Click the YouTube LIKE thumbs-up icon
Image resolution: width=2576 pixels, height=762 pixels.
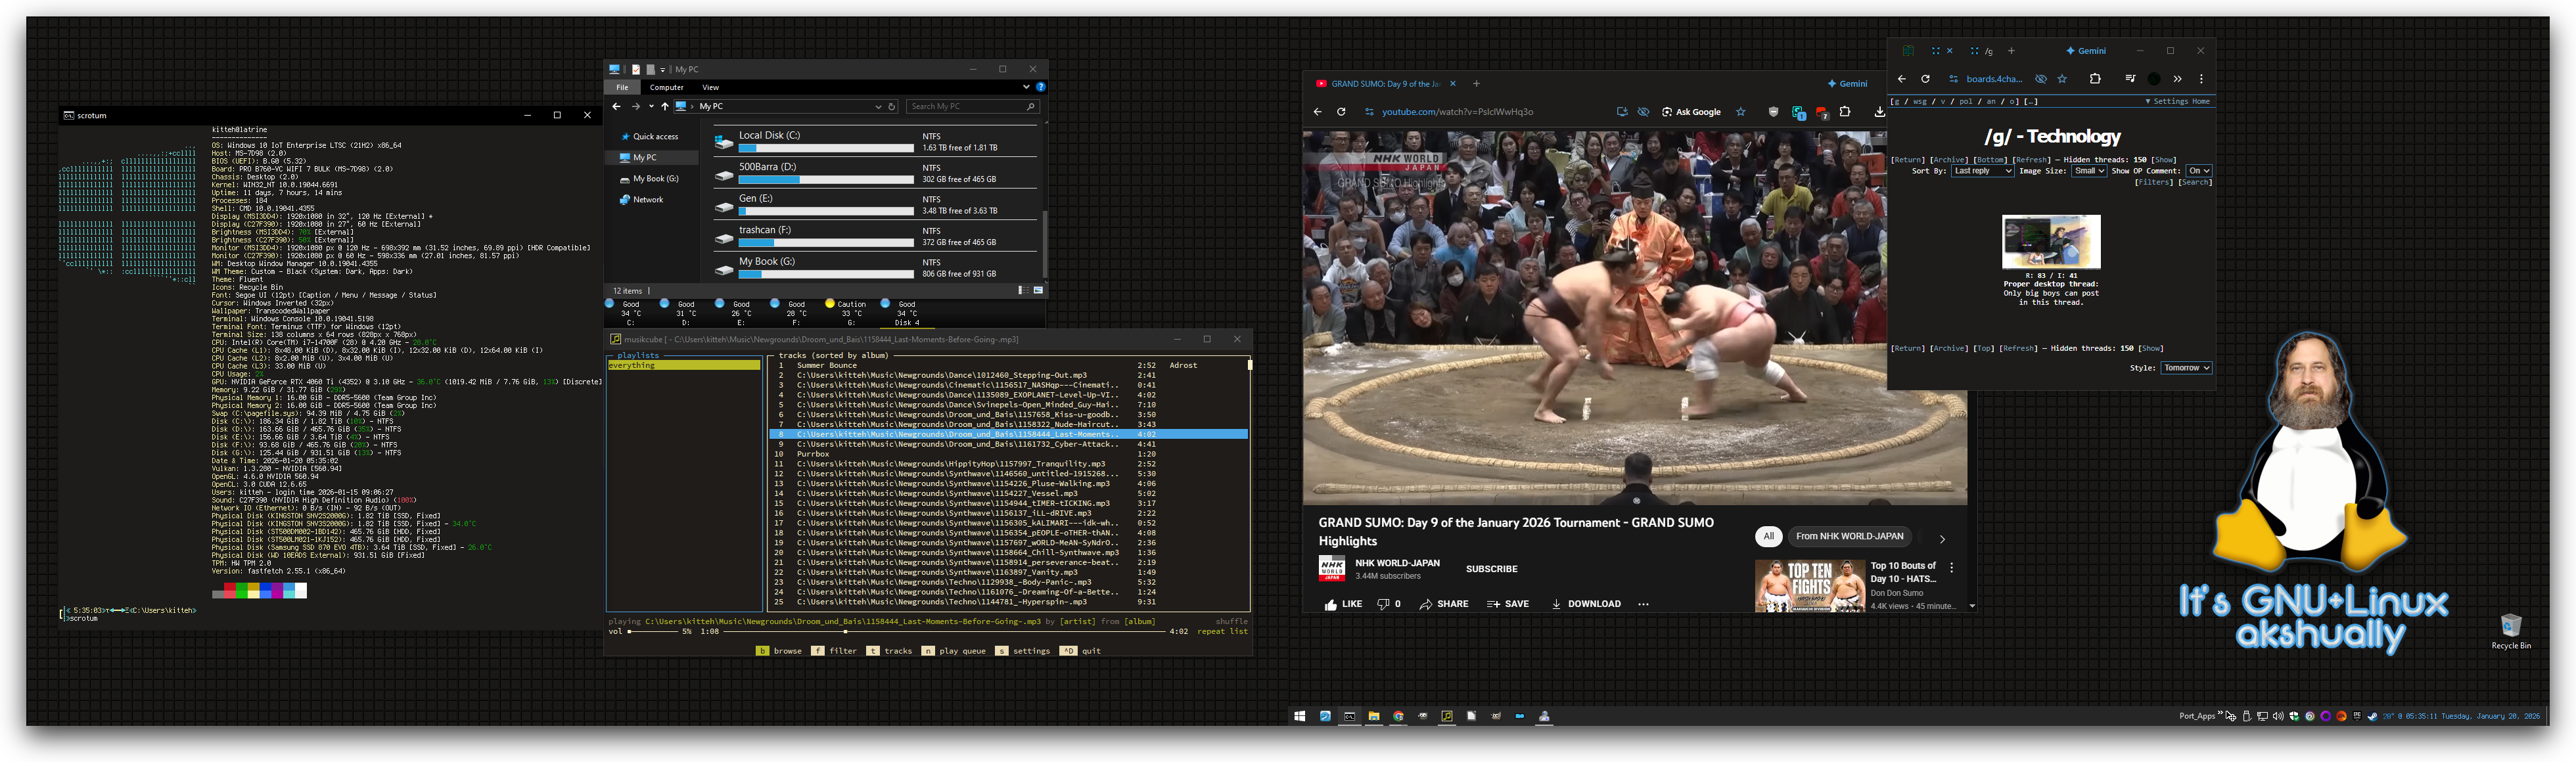pos(1330,604)
